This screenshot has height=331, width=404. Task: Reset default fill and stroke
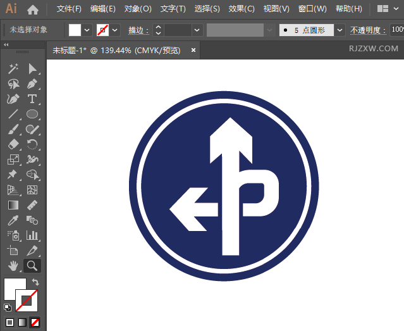pos(8,307)
